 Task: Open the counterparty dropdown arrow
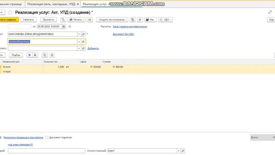coord(79,34)
